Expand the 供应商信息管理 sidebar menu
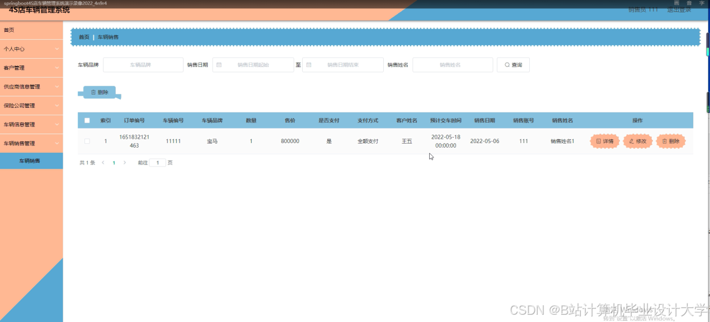This screenshot has height=322, width=710. tap(31, 87)
